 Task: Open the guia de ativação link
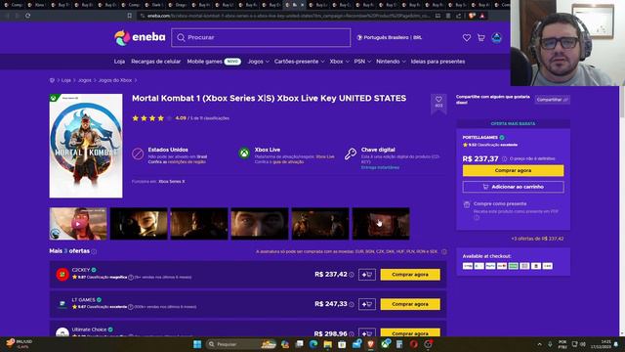[288, 162]
